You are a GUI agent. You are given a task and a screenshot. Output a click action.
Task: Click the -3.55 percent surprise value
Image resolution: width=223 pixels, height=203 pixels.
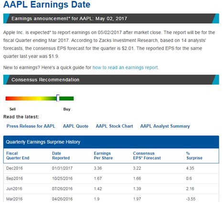point(191,199)
